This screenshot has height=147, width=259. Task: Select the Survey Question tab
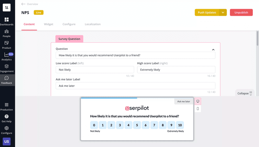pyautogui.click(x=69, y=39)
